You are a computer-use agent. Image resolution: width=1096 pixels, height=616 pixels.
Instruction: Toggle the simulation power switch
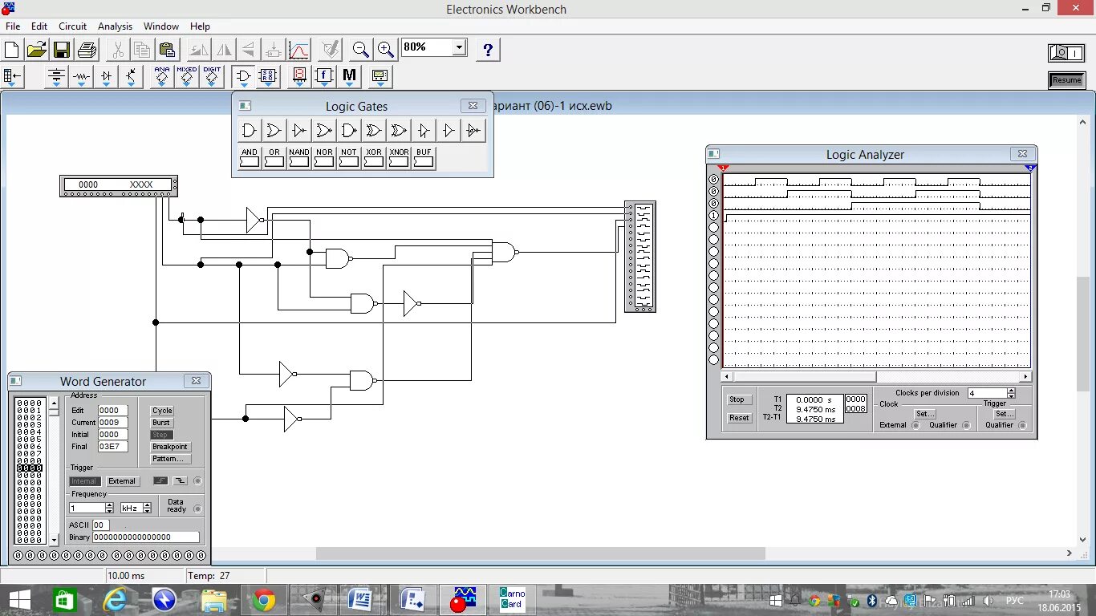coord(1066,53)
